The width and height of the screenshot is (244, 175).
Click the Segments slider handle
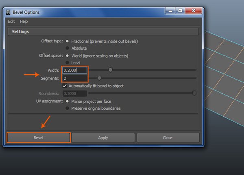click(99, 78)
